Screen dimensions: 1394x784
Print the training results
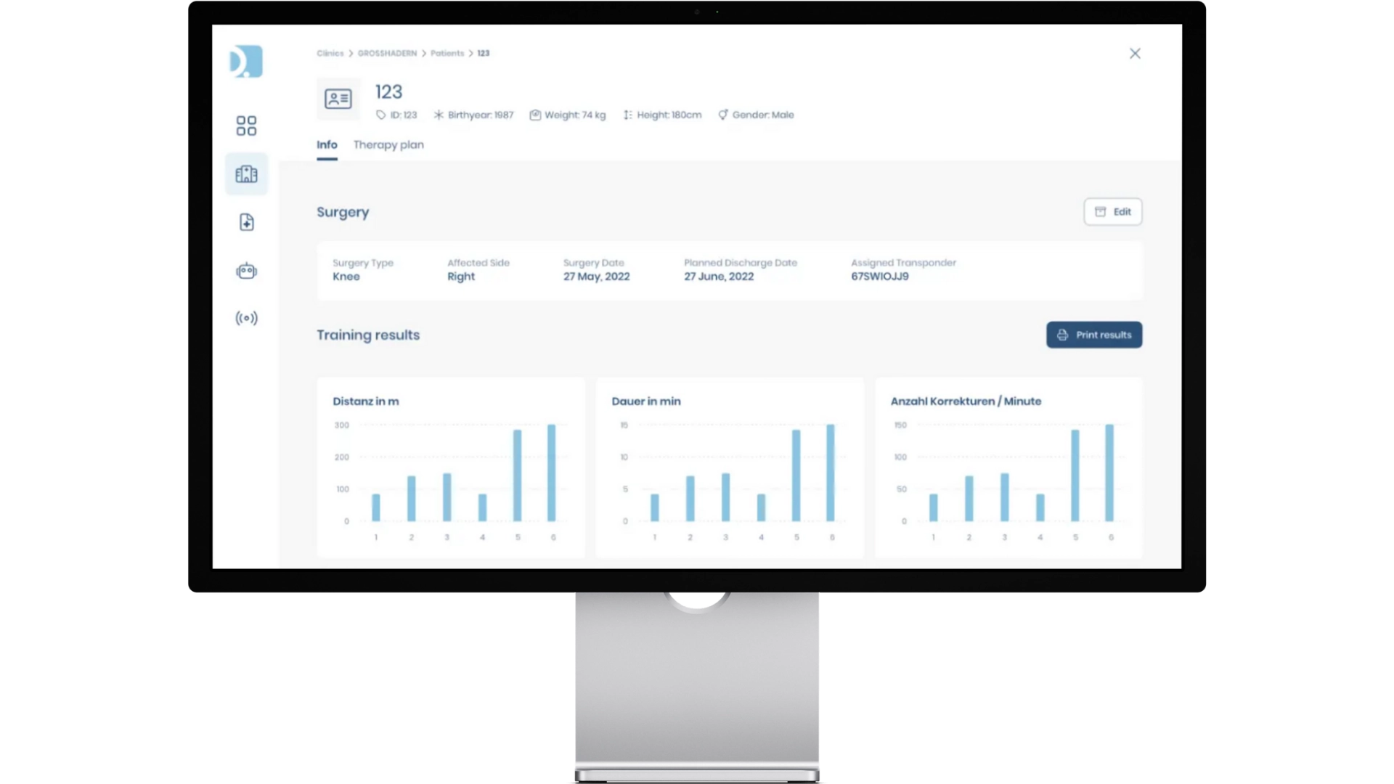tap(1094, 335)
